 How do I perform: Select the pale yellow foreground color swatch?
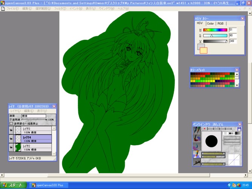click(x=204, y=51)
